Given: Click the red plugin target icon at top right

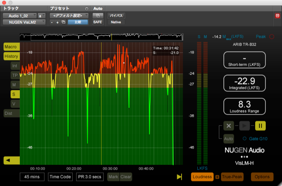Looking at the screenshot, I should (x=277, y=16).
